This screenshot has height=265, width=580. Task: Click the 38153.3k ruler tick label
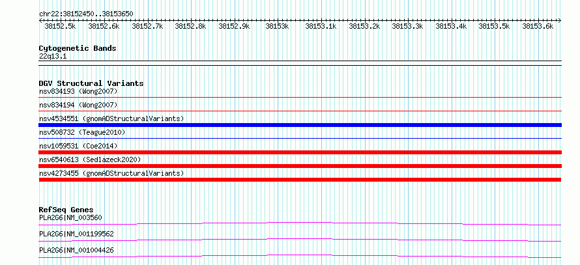point(407,27)
